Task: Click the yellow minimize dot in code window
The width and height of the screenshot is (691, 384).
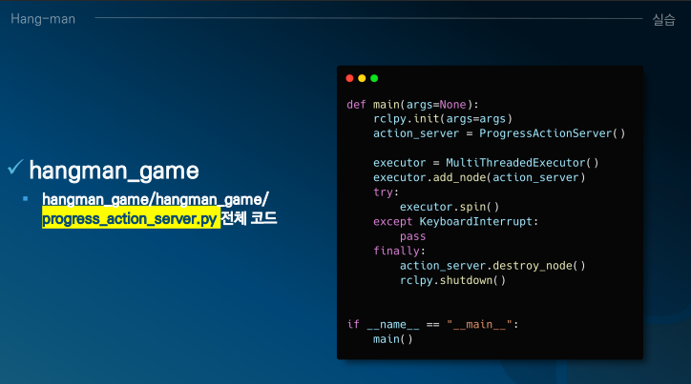Action: (x=362, y=78)
